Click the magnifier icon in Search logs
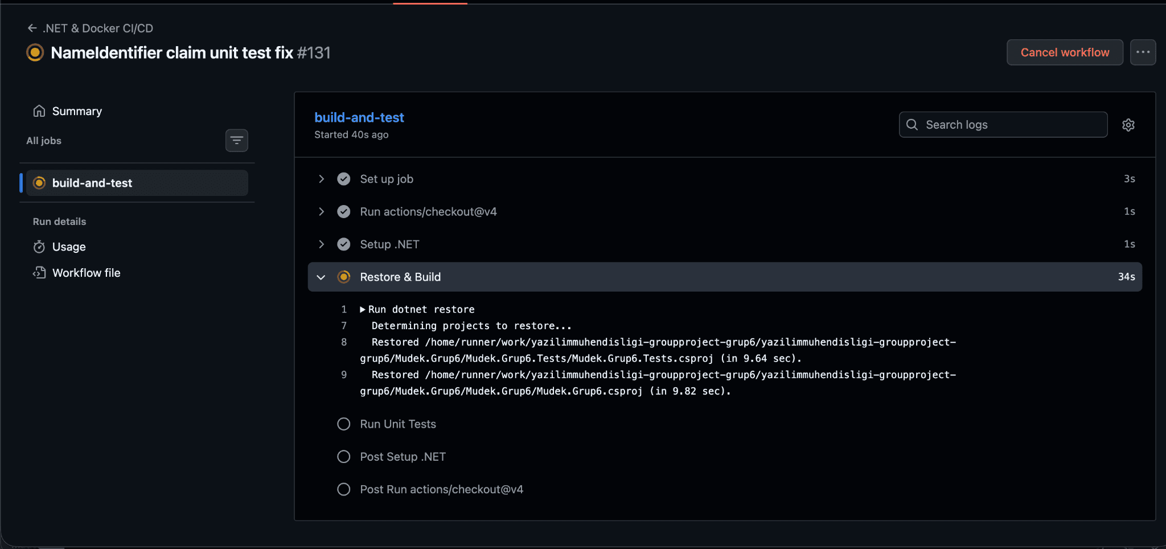Image resolution: width=1166 pixels, height=549 pixels. [912, 125]
